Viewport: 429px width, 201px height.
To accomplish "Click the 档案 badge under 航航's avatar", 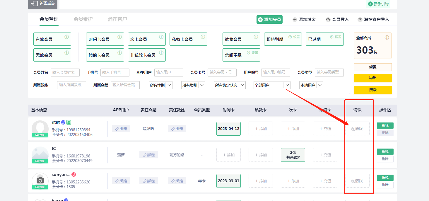I will coord(40,135).
